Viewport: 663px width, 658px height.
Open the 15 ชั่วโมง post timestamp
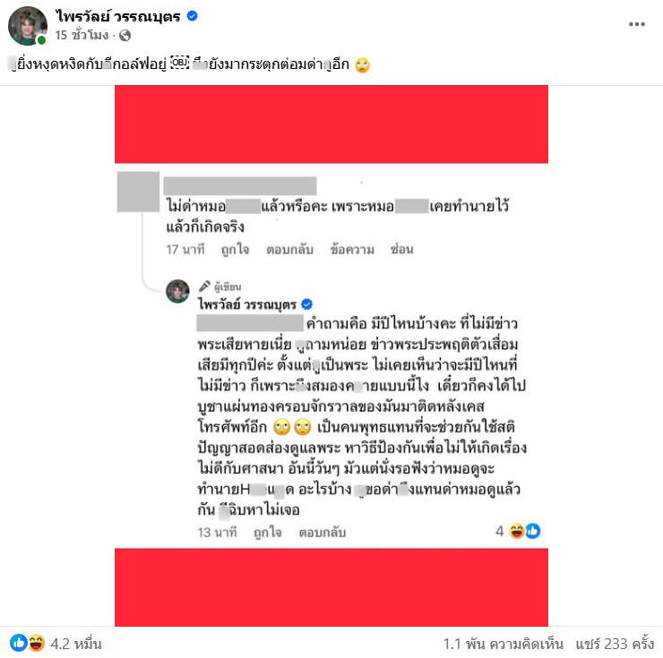[x=82, y=35]
